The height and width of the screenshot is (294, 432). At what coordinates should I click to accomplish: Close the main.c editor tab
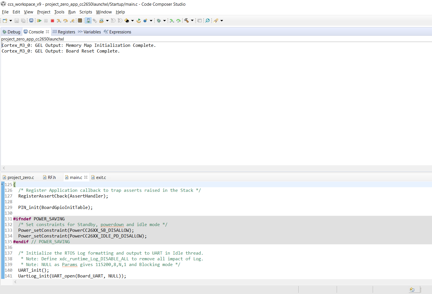[86, 177]
